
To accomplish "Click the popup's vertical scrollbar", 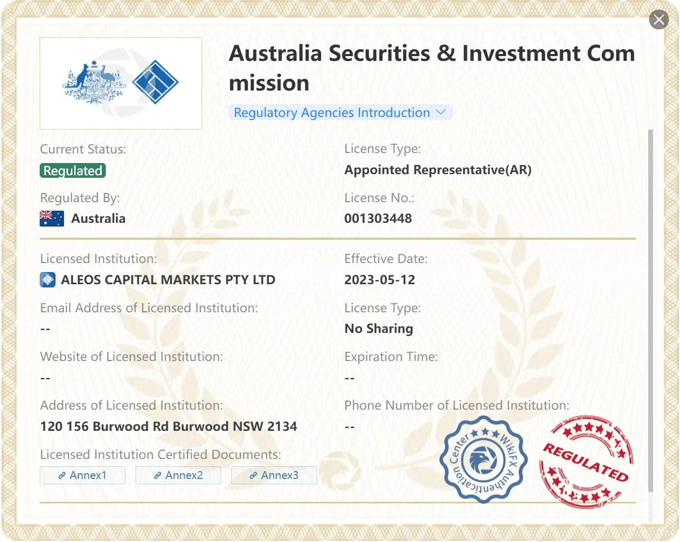I will coord(651,311).
